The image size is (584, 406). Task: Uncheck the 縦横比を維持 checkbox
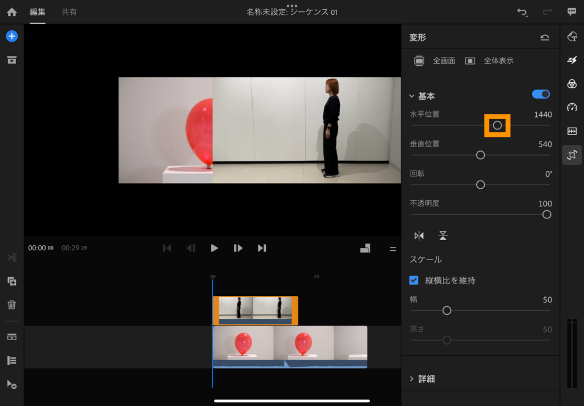414,281
